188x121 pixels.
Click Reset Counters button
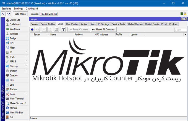(79, 30)
